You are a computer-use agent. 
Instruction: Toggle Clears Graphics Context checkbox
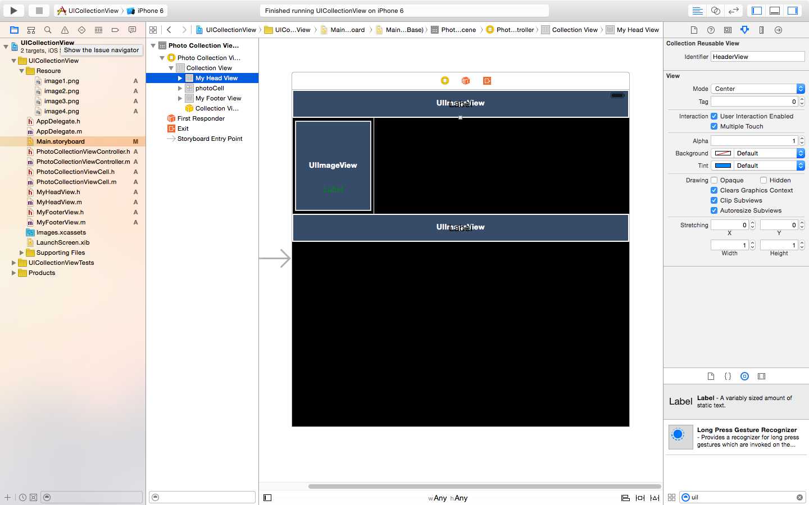(x=714, y=190)
